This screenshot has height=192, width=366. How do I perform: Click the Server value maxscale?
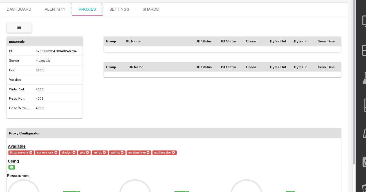tap(43, 61)
